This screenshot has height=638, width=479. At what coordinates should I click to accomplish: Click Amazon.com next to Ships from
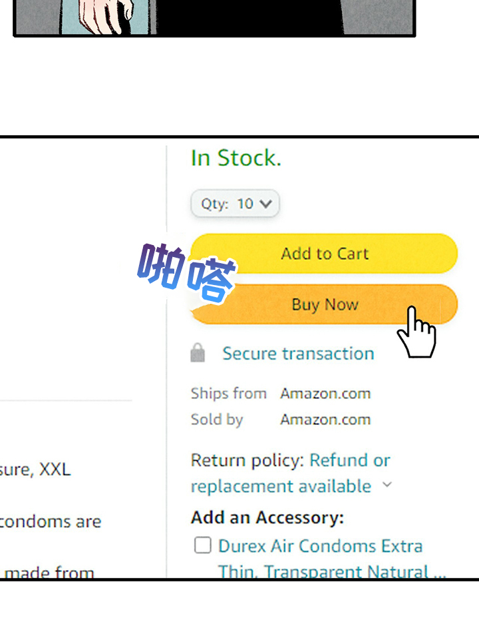tap(325, 394)
